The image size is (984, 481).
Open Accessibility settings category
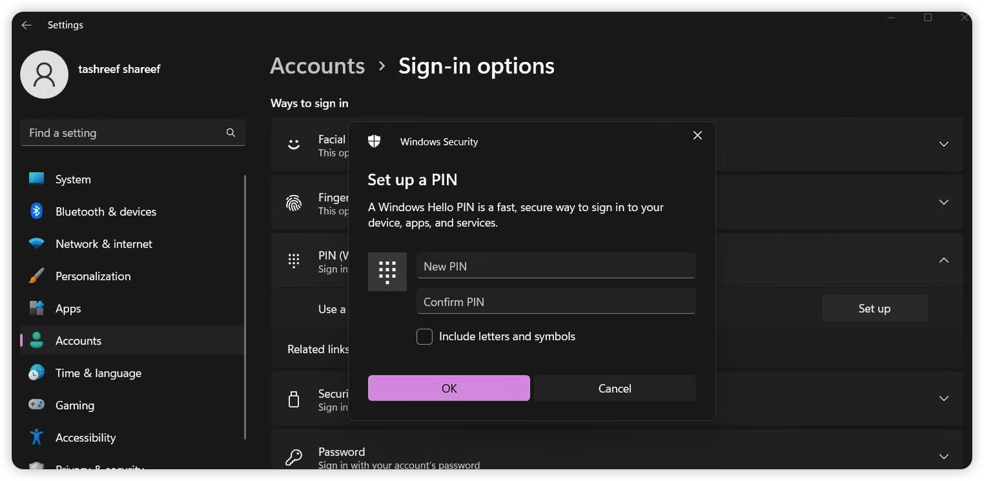tap(133, 437)
